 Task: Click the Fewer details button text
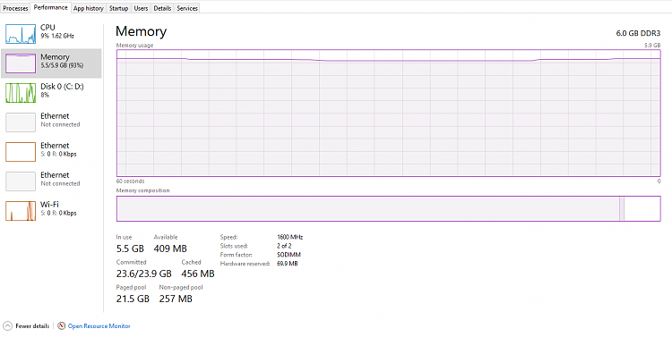click(x=32, y=326)
